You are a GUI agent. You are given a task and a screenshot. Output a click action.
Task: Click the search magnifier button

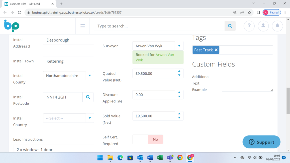[x=230, y=26]
